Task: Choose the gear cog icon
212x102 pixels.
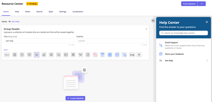Action: click(x=51, y=55)
